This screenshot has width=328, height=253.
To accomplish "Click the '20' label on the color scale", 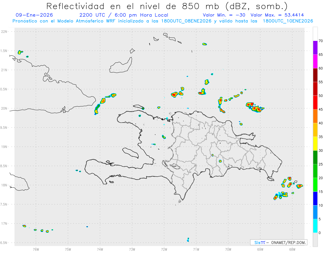I will 321,178.
